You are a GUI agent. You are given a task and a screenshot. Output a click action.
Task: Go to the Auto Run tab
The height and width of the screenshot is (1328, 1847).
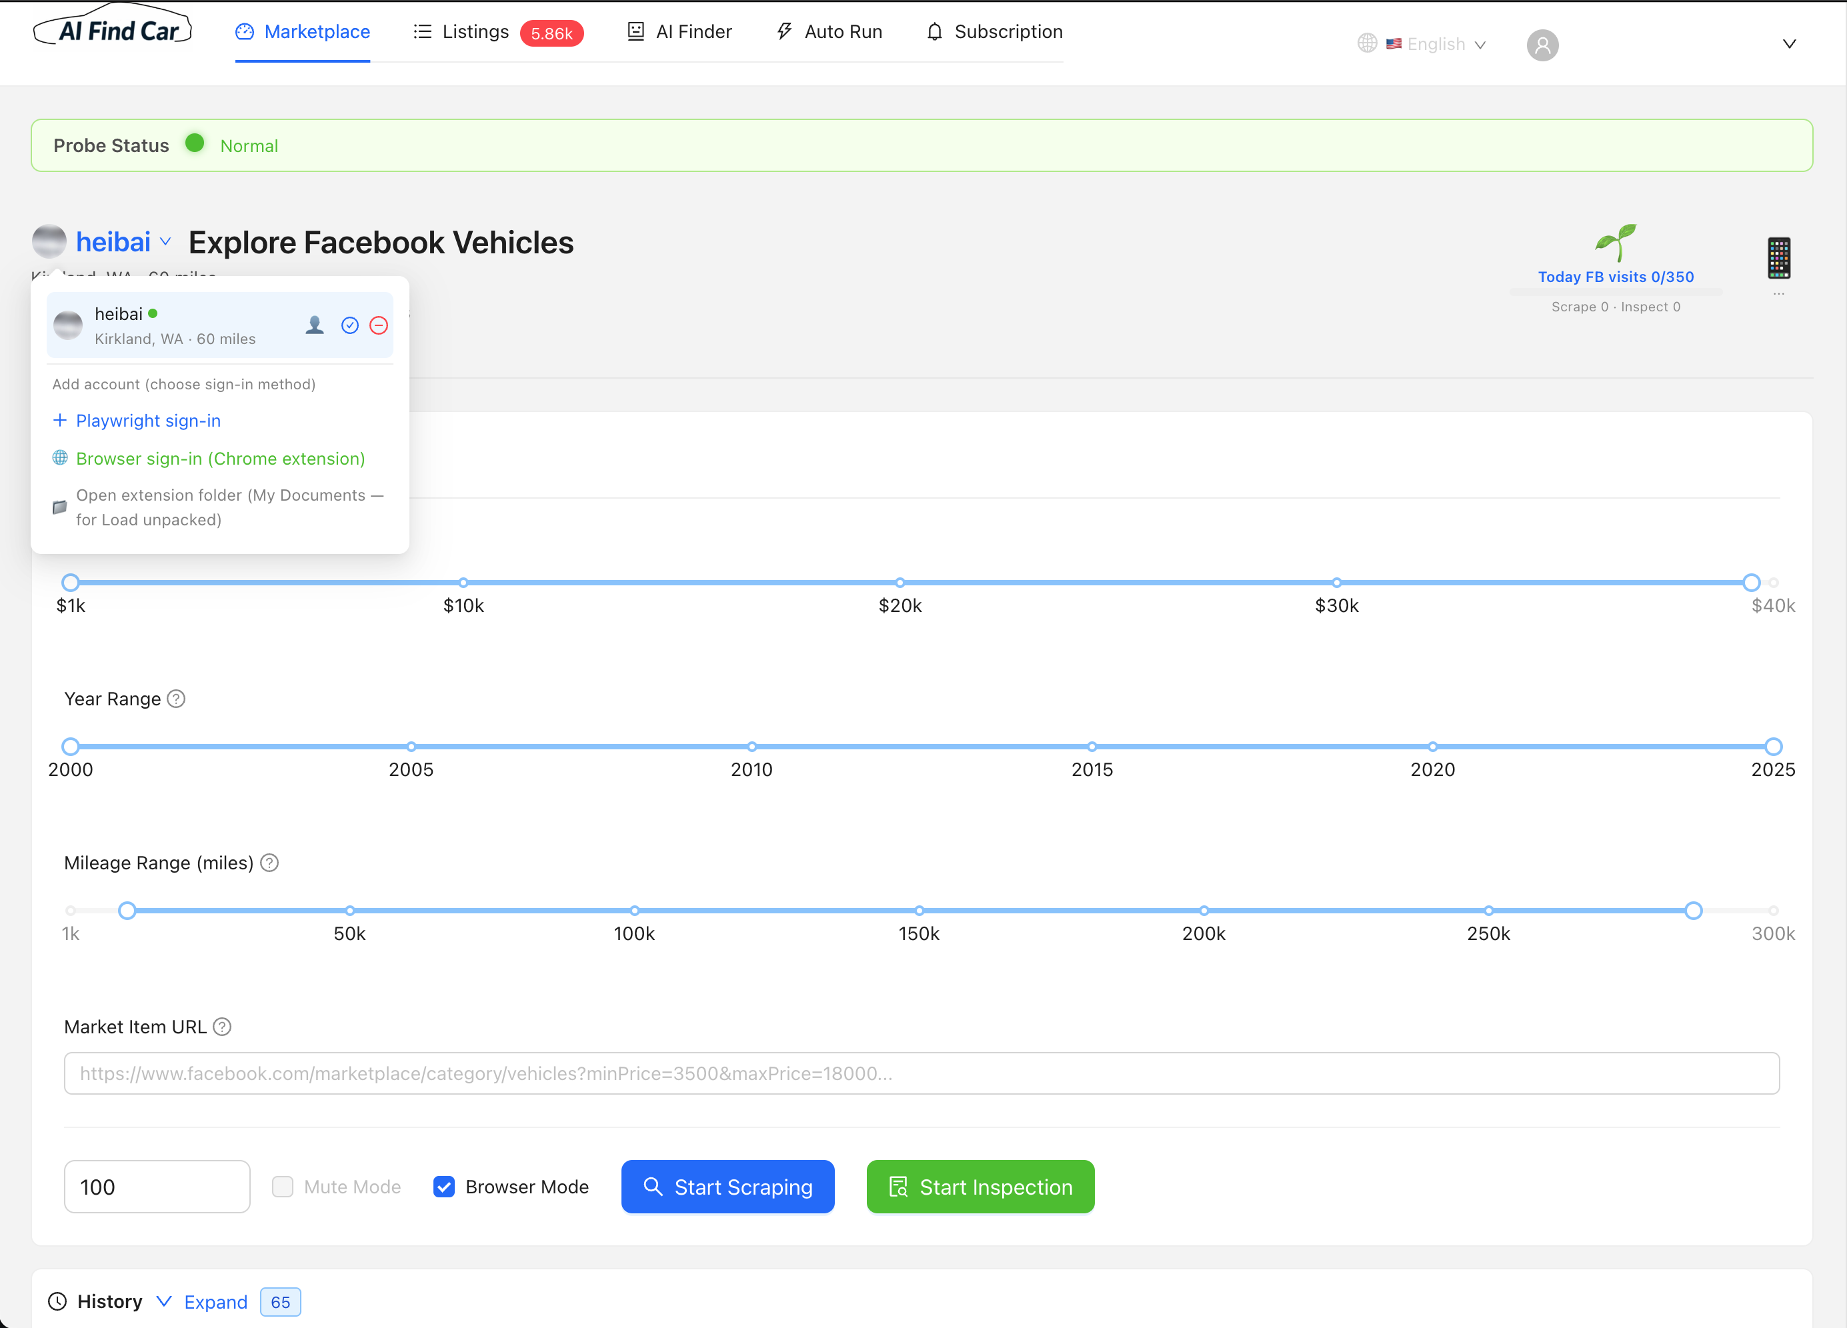pyautogui.click(x=829, y=32)
